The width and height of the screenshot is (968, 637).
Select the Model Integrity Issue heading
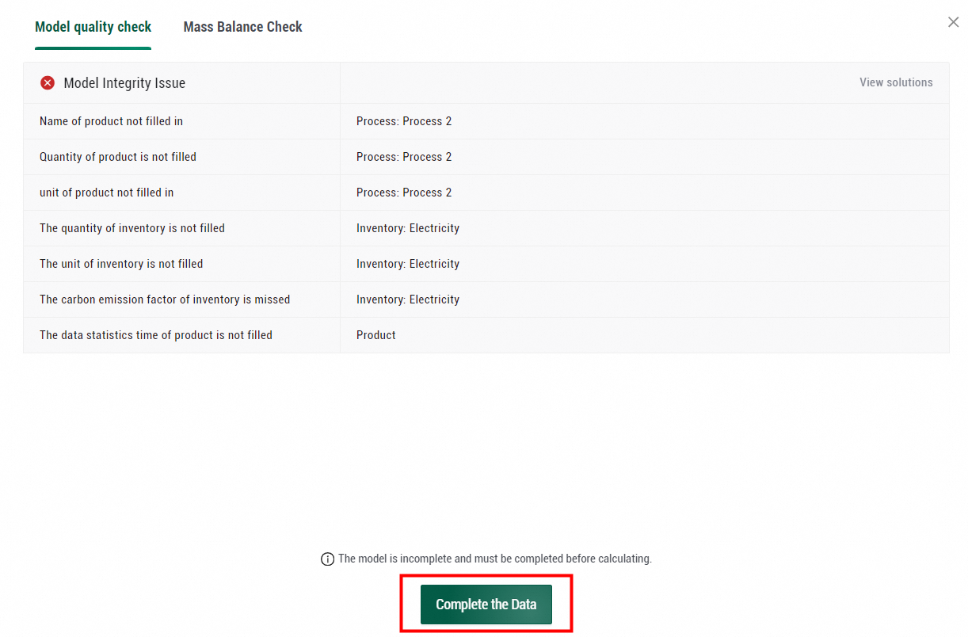pos(124,83)
